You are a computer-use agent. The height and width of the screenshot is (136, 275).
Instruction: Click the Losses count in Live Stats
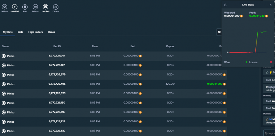pyautogui.click(x=271, y=62)
